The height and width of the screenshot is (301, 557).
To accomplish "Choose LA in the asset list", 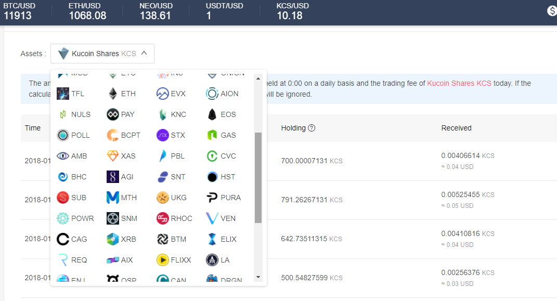I will (x=218, y=260).
